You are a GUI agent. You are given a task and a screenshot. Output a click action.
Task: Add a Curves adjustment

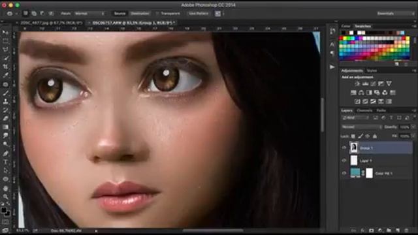click(x=373, y=84)
